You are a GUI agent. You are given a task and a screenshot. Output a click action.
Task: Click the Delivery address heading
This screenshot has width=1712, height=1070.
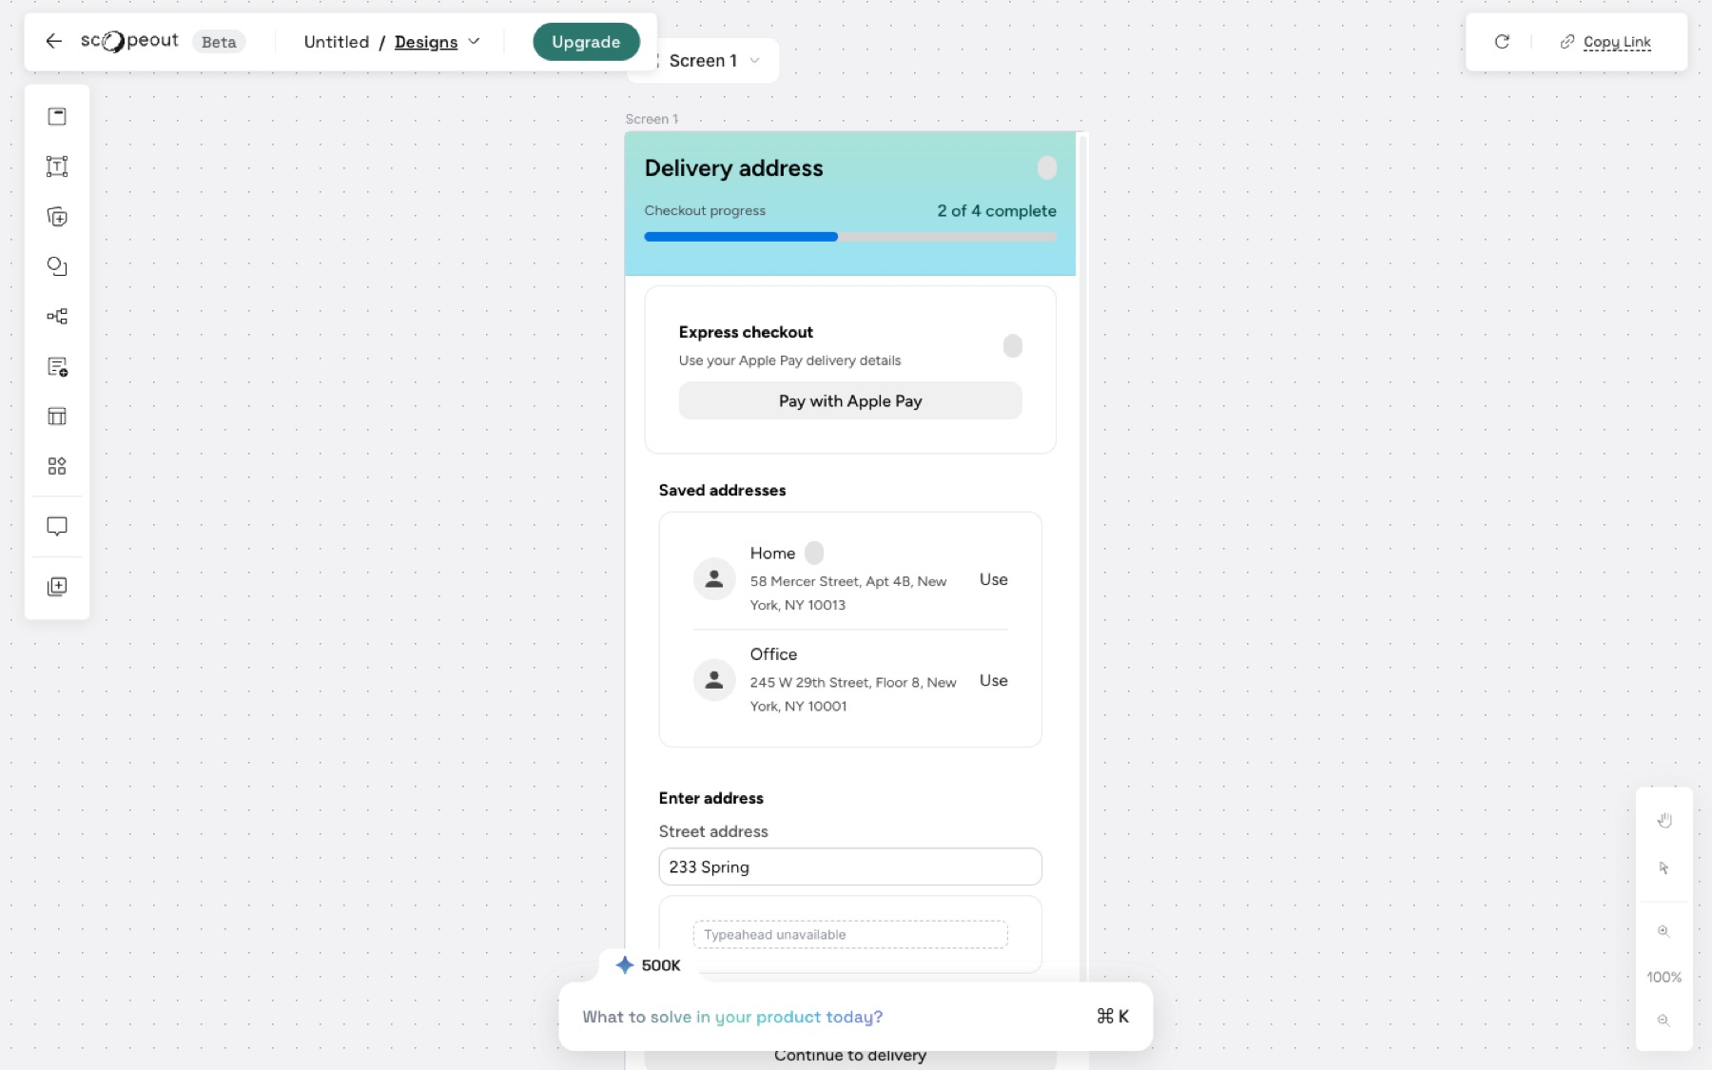(x=733, y=168)
